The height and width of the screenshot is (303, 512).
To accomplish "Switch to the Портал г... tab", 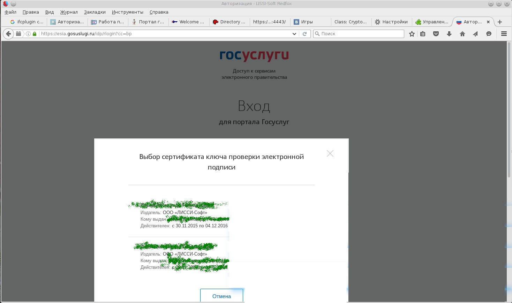I will tap(148, 22).
